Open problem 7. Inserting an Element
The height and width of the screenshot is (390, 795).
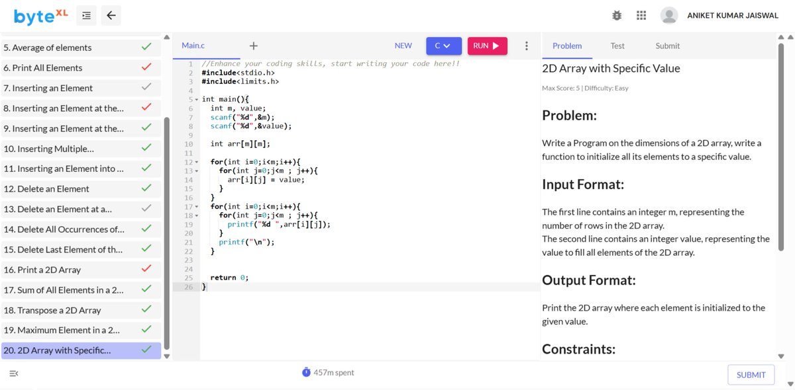click(x=81, y=88)
